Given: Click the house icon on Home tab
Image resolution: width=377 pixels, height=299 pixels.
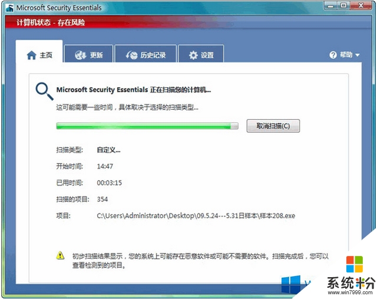Looking at the screenshot, I should point(31,55).
